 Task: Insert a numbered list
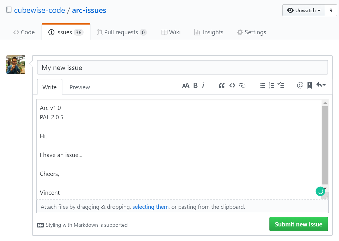(x=272, y=85)
